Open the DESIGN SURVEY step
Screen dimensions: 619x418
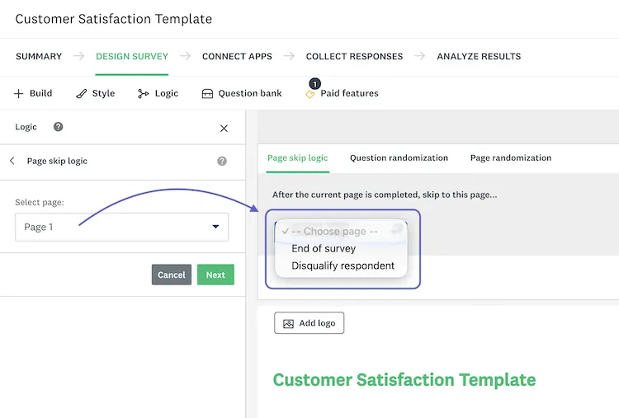pyautogui.click(x=132, y=56)
